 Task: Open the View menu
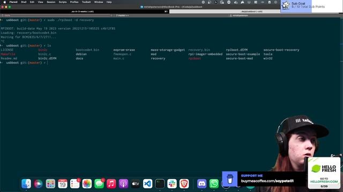pyautogui.click(x=41, y=2)
